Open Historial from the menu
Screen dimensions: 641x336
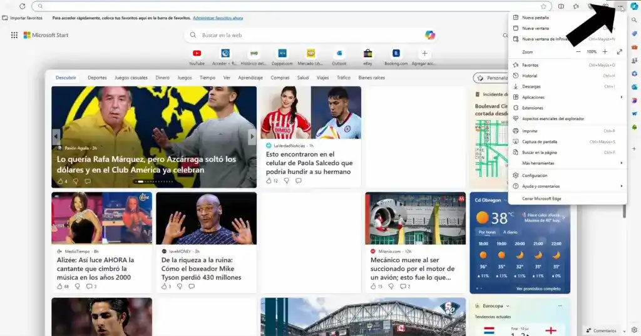point(567,76)
